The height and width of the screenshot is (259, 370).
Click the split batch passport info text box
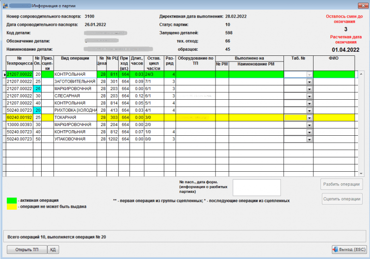[257, 187]
